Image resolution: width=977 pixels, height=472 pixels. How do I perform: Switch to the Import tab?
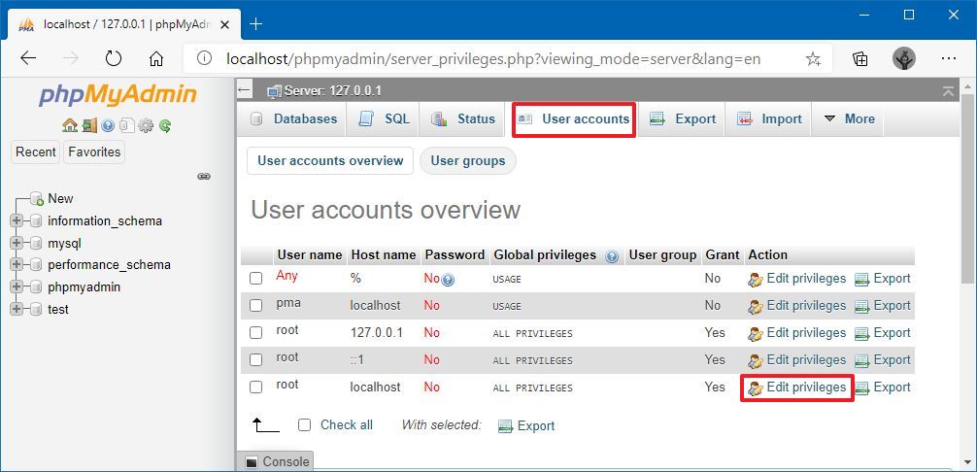(x=769, y=118)
